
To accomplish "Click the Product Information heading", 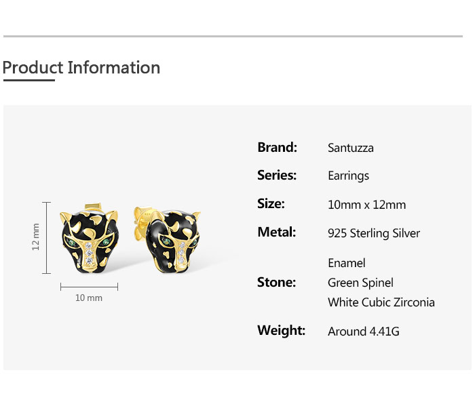I will [81, 68].
